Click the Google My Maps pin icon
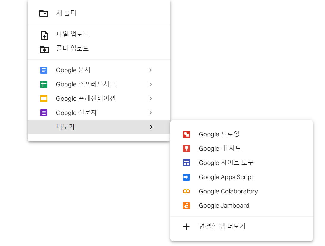Image resolution: width=325 pixels, height=246 pixels. point(186,149)
